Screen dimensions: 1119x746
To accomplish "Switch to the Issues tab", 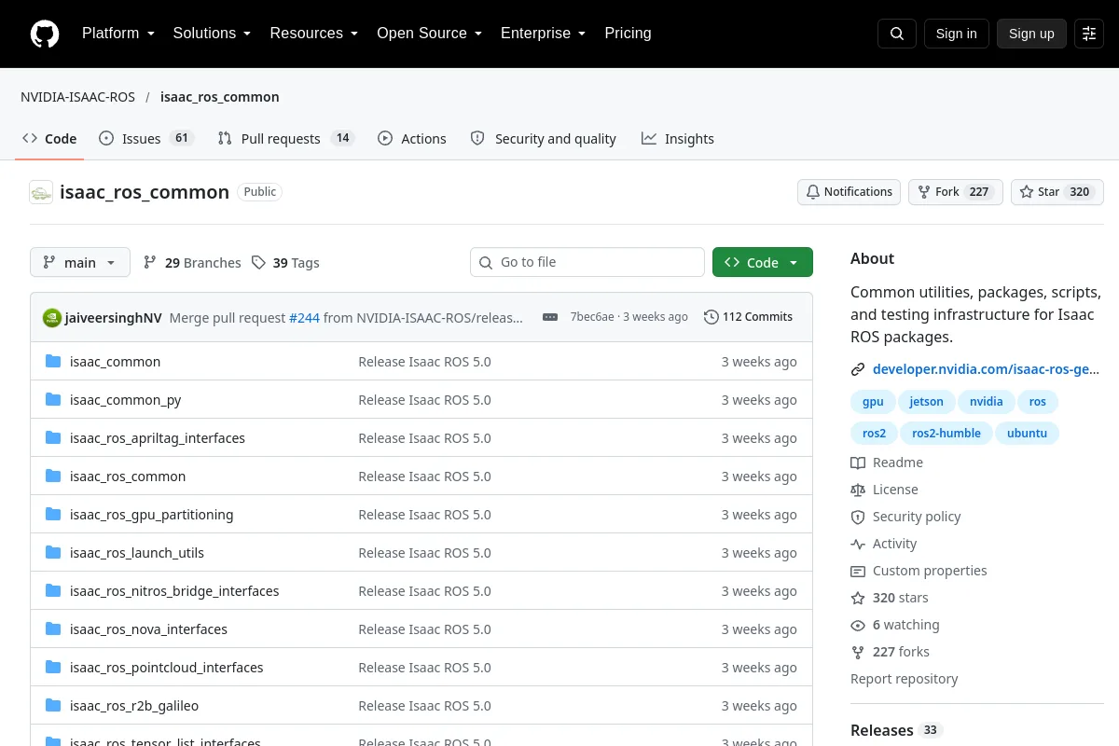I will point(145,138).
